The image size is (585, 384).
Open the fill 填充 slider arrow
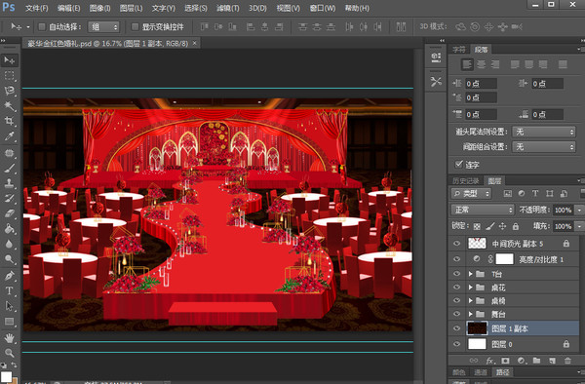coord(579,226)
